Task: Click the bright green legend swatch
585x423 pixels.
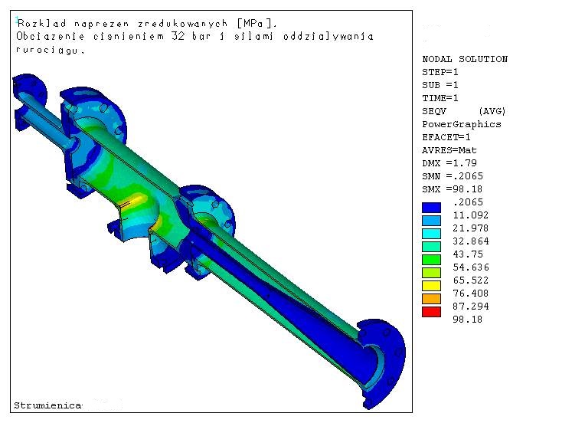Action: pos(432,259)
